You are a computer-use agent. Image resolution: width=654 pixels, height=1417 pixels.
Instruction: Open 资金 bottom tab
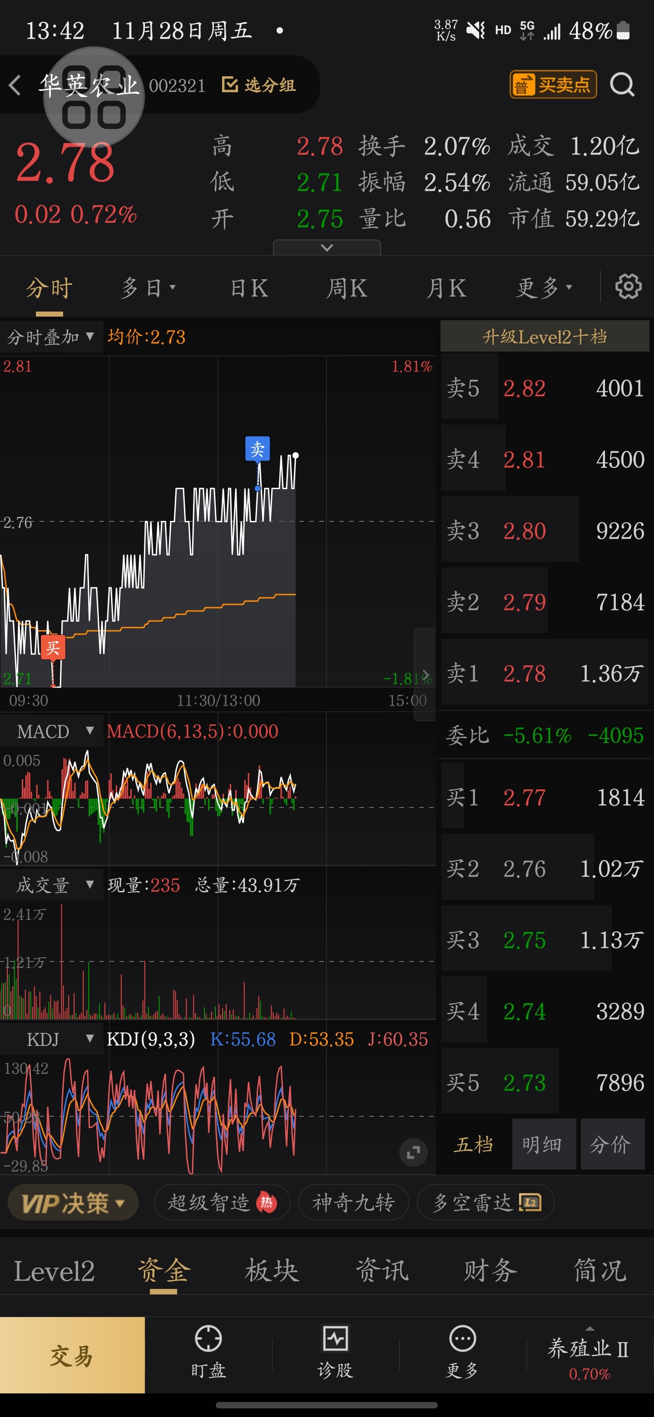(163, 1271)
